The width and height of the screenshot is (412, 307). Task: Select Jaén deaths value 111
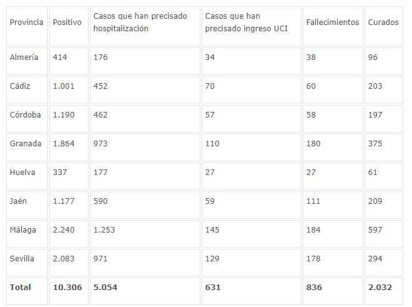click(313, 201)
